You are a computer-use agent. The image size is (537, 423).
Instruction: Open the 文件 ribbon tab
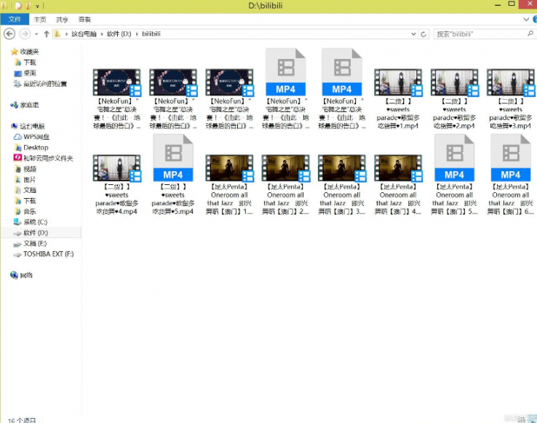(15, 19)
